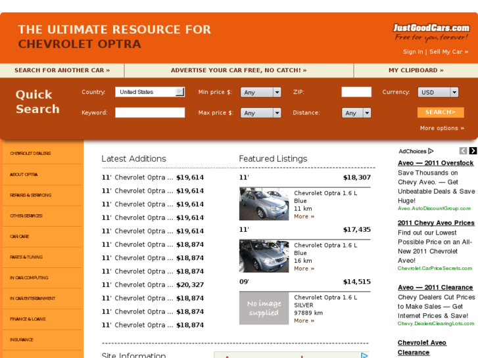
Task: Click the Keyword input field
Action: 150,112
